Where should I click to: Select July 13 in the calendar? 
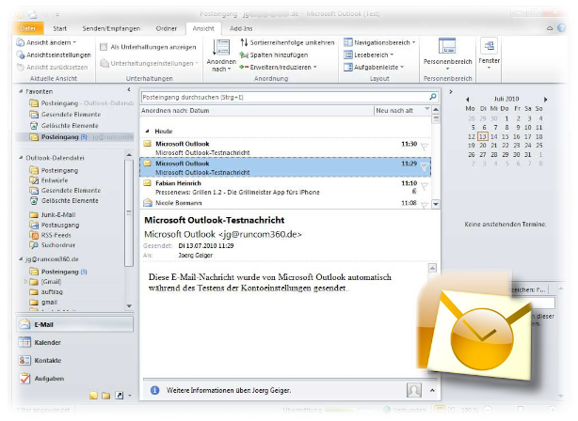(483, 136)
